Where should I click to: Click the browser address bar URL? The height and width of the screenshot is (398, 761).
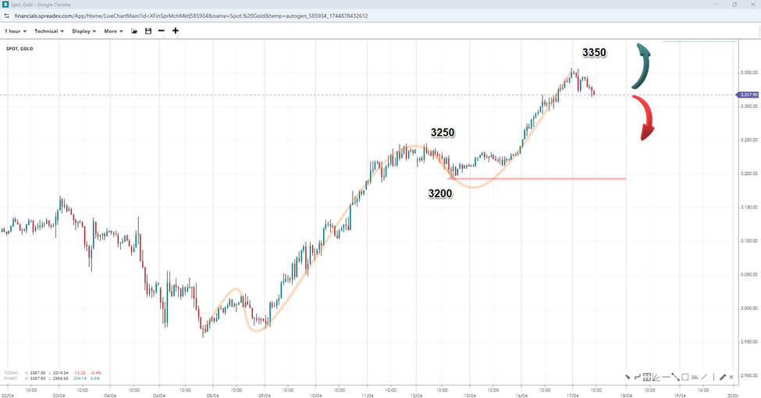[191, 16]
